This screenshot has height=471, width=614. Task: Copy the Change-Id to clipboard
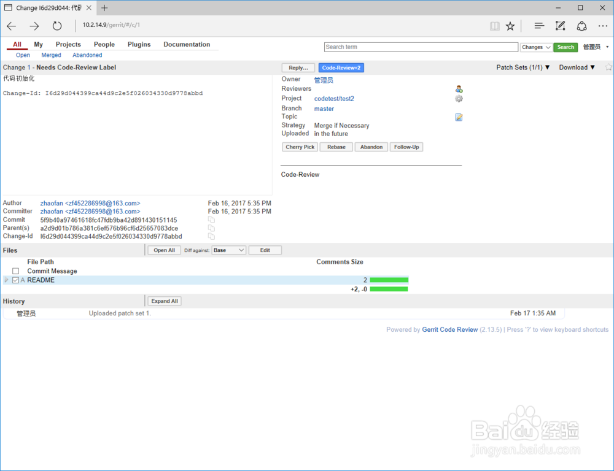click(211, 236)
